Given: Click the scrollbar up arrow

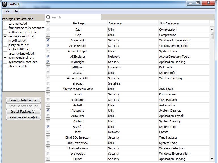Looking at the screenshot, I should 212,29.
